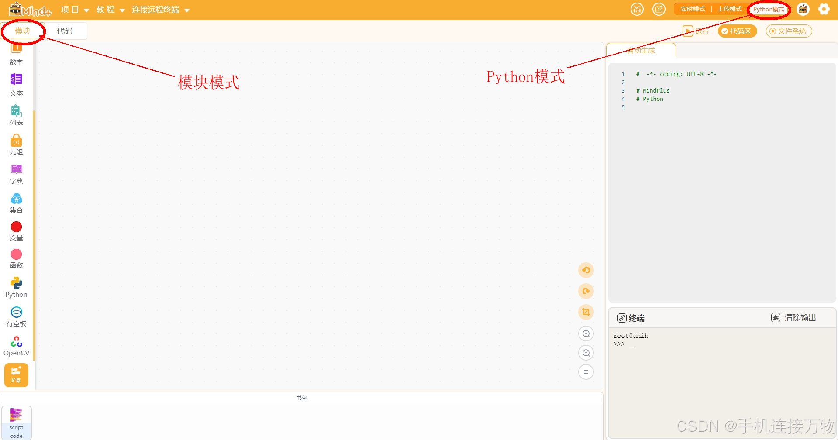The height and width of the screenshot is (440, 838).
Task: Switch to the 代码 tab
Action: pos(65,31)
